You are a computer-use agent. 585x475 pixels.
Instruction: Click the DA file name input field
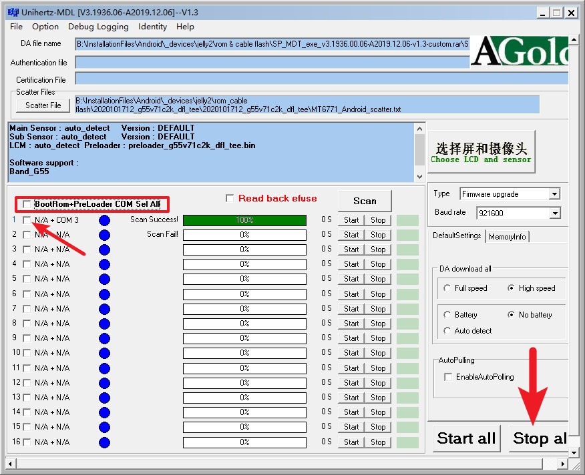point(272,44)
